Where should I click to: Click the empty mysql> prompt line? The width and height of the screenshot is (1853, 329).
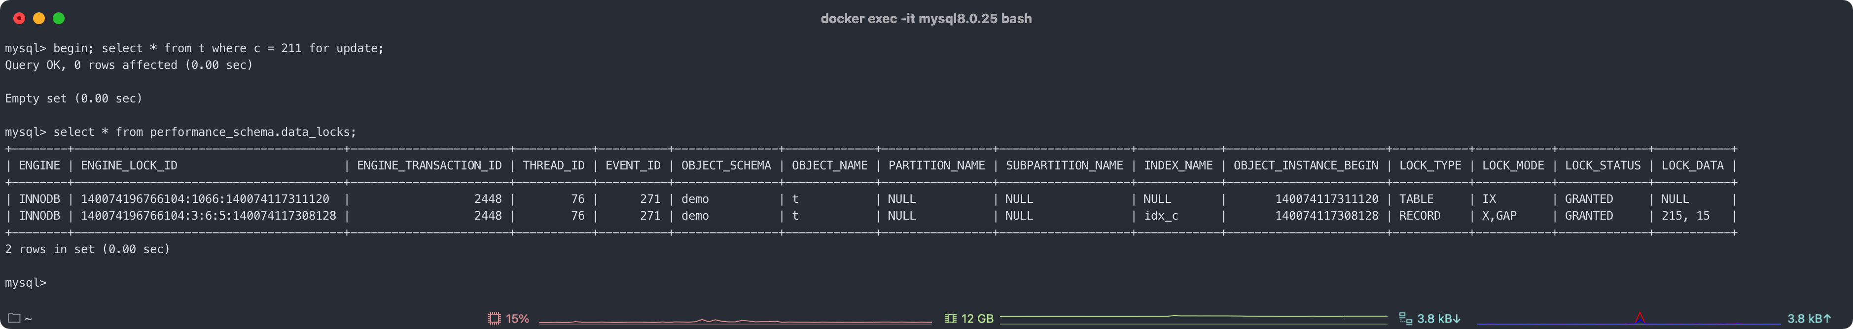click(x=26, y=283)
